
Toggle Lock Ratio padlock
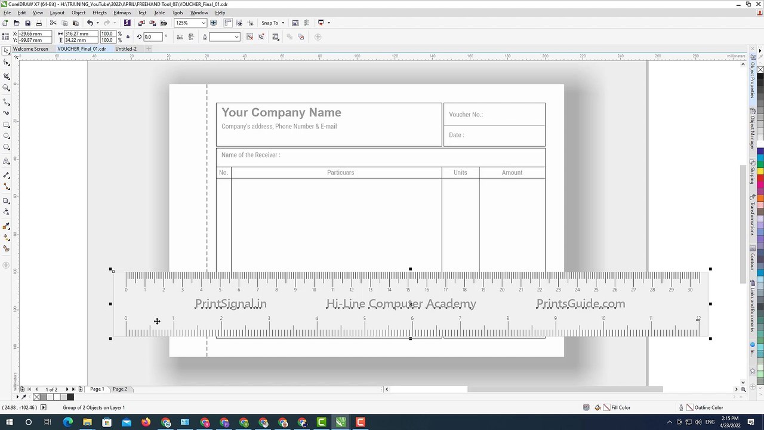point(128,37)
